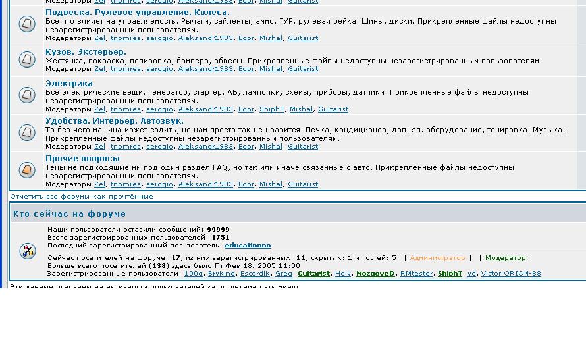Open online user 100g profile
The width and height of the screenshot is (586, 337).
(193, 274)
